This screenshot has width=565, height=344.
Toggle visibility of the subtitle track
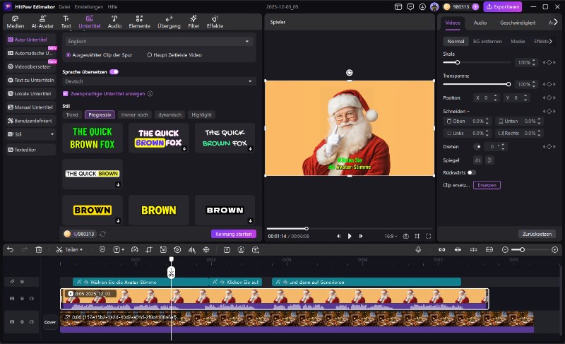coord(22,282)
